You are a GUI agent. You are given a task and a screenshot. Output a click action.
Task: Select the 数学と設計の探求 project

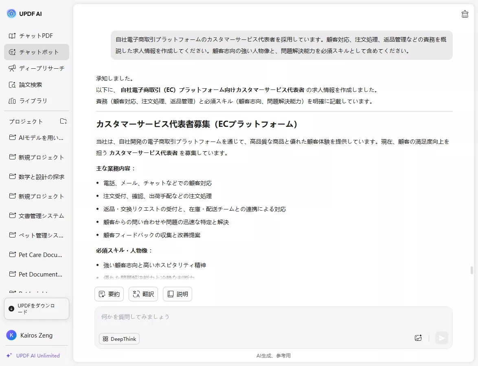(37, 176)
